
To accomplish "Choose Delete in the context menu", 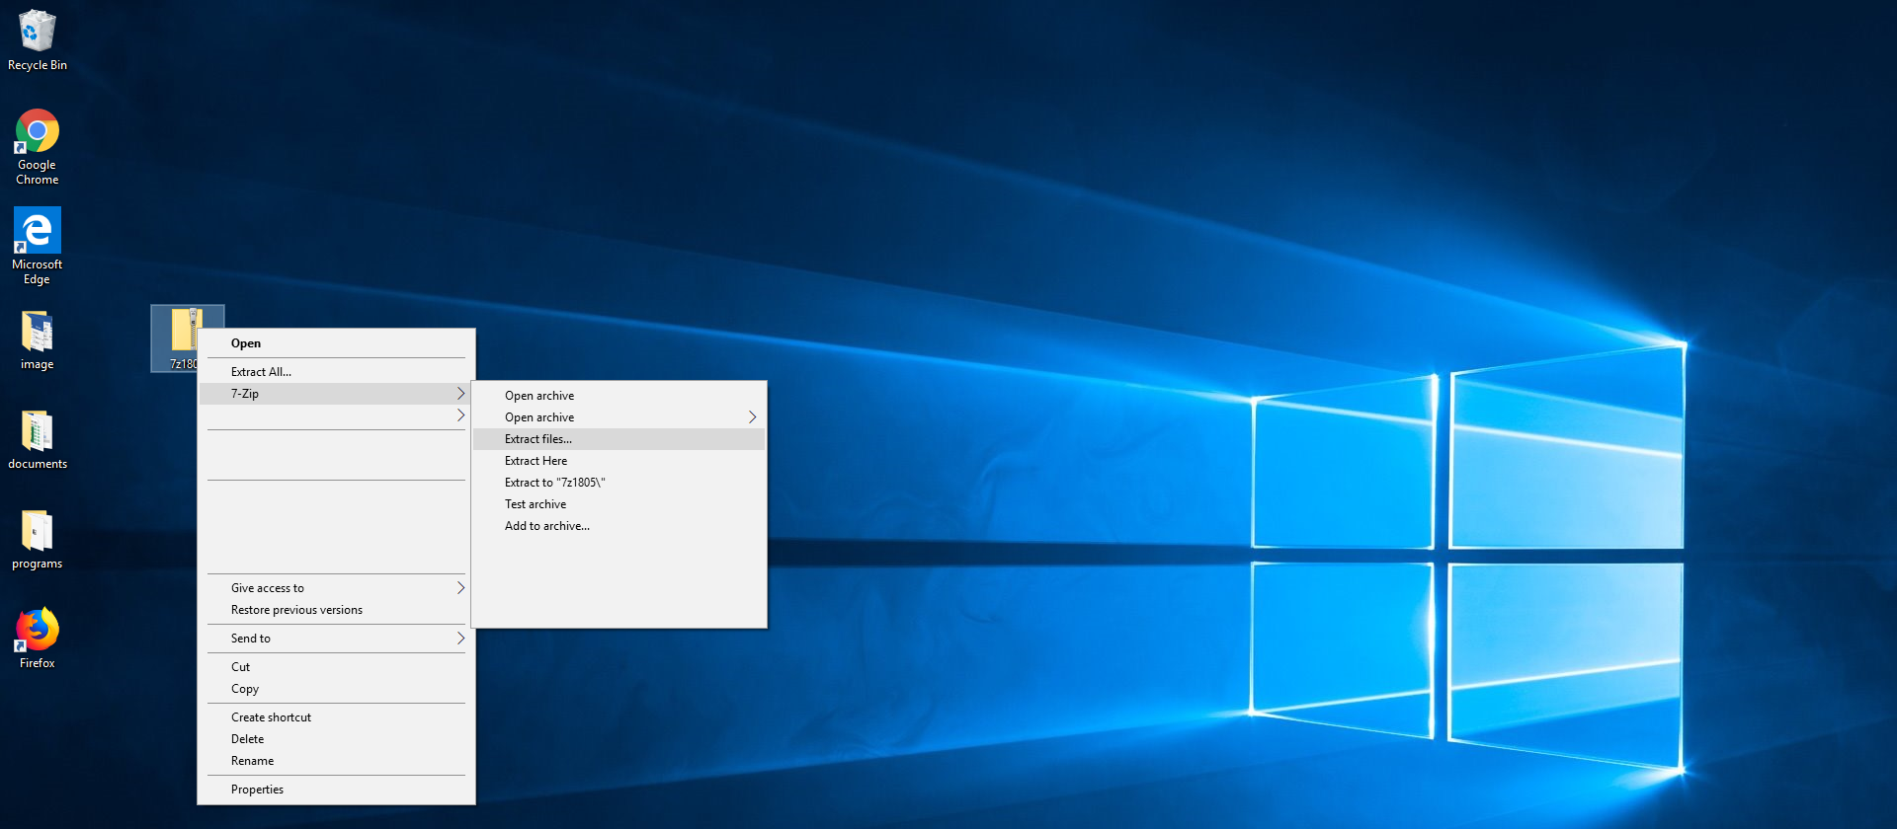I will [x=337, y=739].
